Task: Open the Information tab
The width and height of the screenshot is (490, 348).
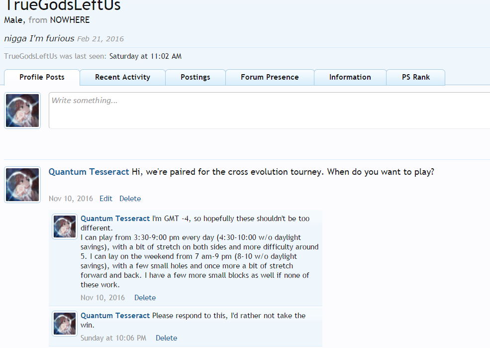Action: click(350, 77)
